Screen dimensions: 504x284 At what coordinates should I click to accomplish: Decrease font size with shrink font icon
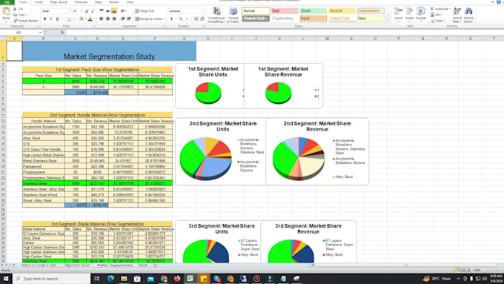(93, 11)
